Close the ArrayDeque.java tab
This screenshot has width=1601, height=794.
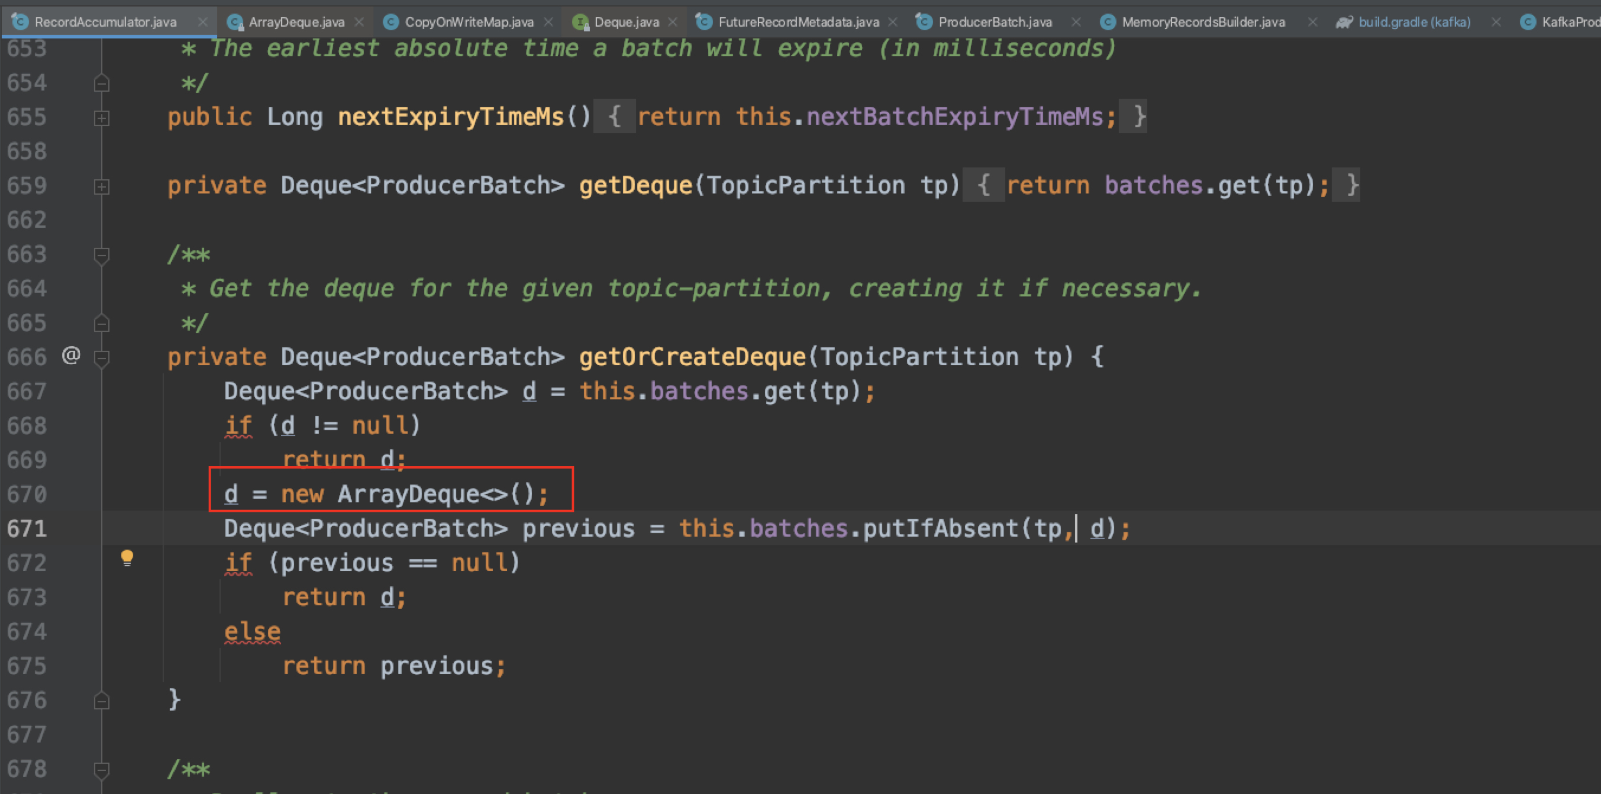pyautogui.click(x=359, y=22)
